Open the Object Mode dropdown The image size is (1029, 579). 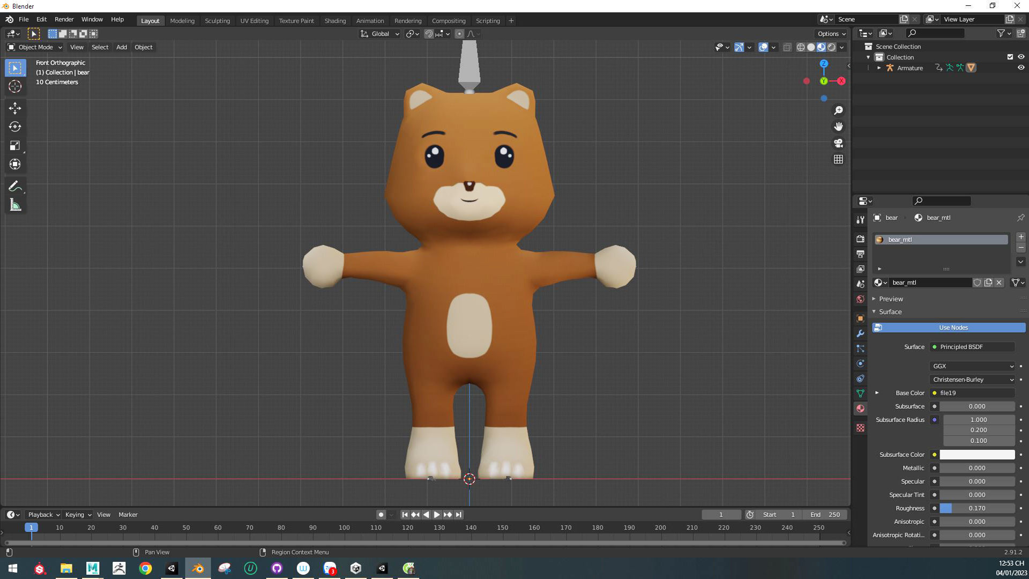35,47
